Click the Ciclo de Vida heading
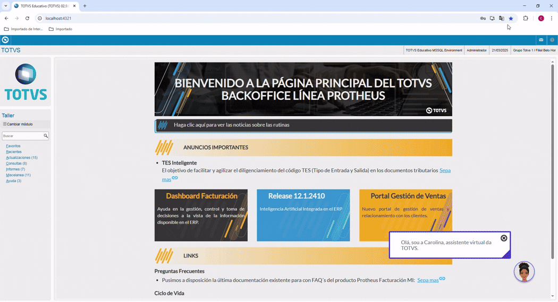The width and height of the screenshot is (558, 302). tap(169, 293)
